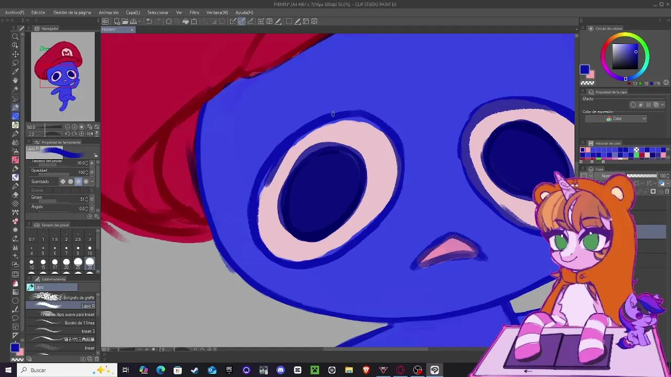Select the Auto select magic wand tool
This screenshot has width=671, height=377.
coord(15,90)
